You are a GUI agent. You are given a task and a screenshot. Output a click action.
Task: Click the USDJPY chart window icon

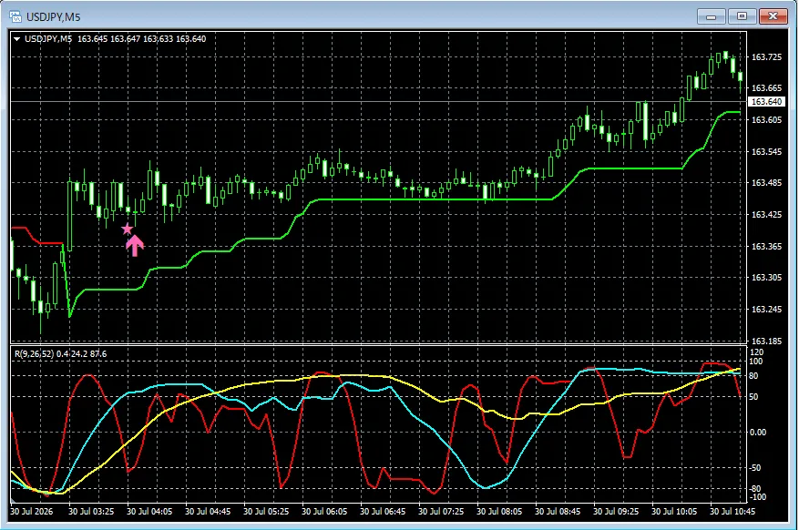pyautogui.click(x=15, y=16)
